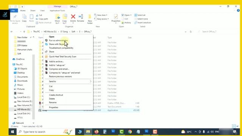Click Select all in the ribbon
Screen dimensions: 242x136
point(140,15)
